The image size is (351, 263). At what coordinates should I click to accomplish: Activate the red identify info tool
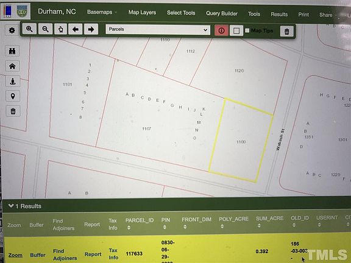click(221, 30)
